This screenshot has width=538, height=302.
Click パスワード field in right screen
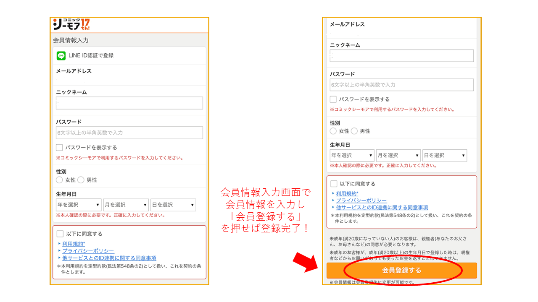tap(401, 85)
